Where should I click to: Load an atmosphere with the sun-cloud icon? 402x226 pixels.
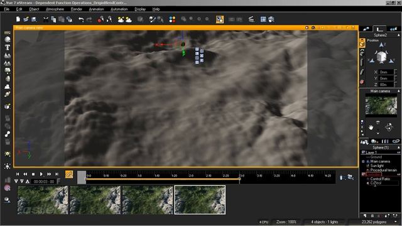121,19
